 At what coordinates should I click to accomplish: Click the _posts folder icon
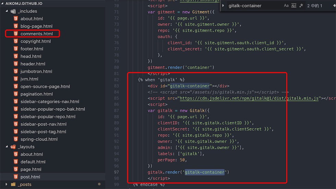[13, 184]
